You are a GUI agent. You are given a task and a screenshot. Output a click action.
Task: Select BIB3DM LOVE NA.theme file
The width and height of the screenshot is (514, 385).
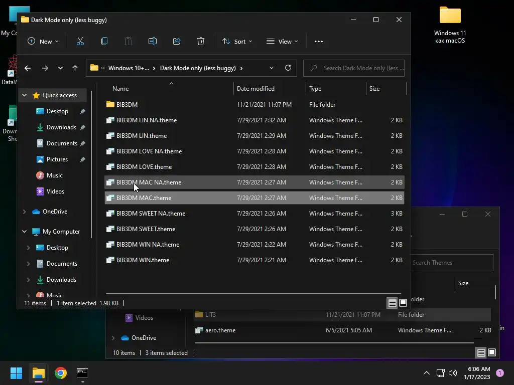click(x=254, y=151)
